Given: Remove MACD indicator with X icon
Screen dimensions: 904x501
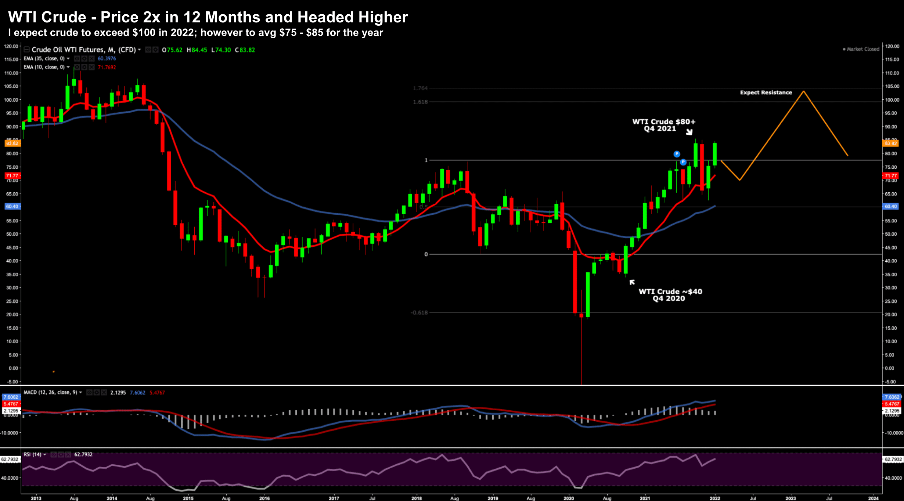Looking at the screenshot, I should [104, 393].
